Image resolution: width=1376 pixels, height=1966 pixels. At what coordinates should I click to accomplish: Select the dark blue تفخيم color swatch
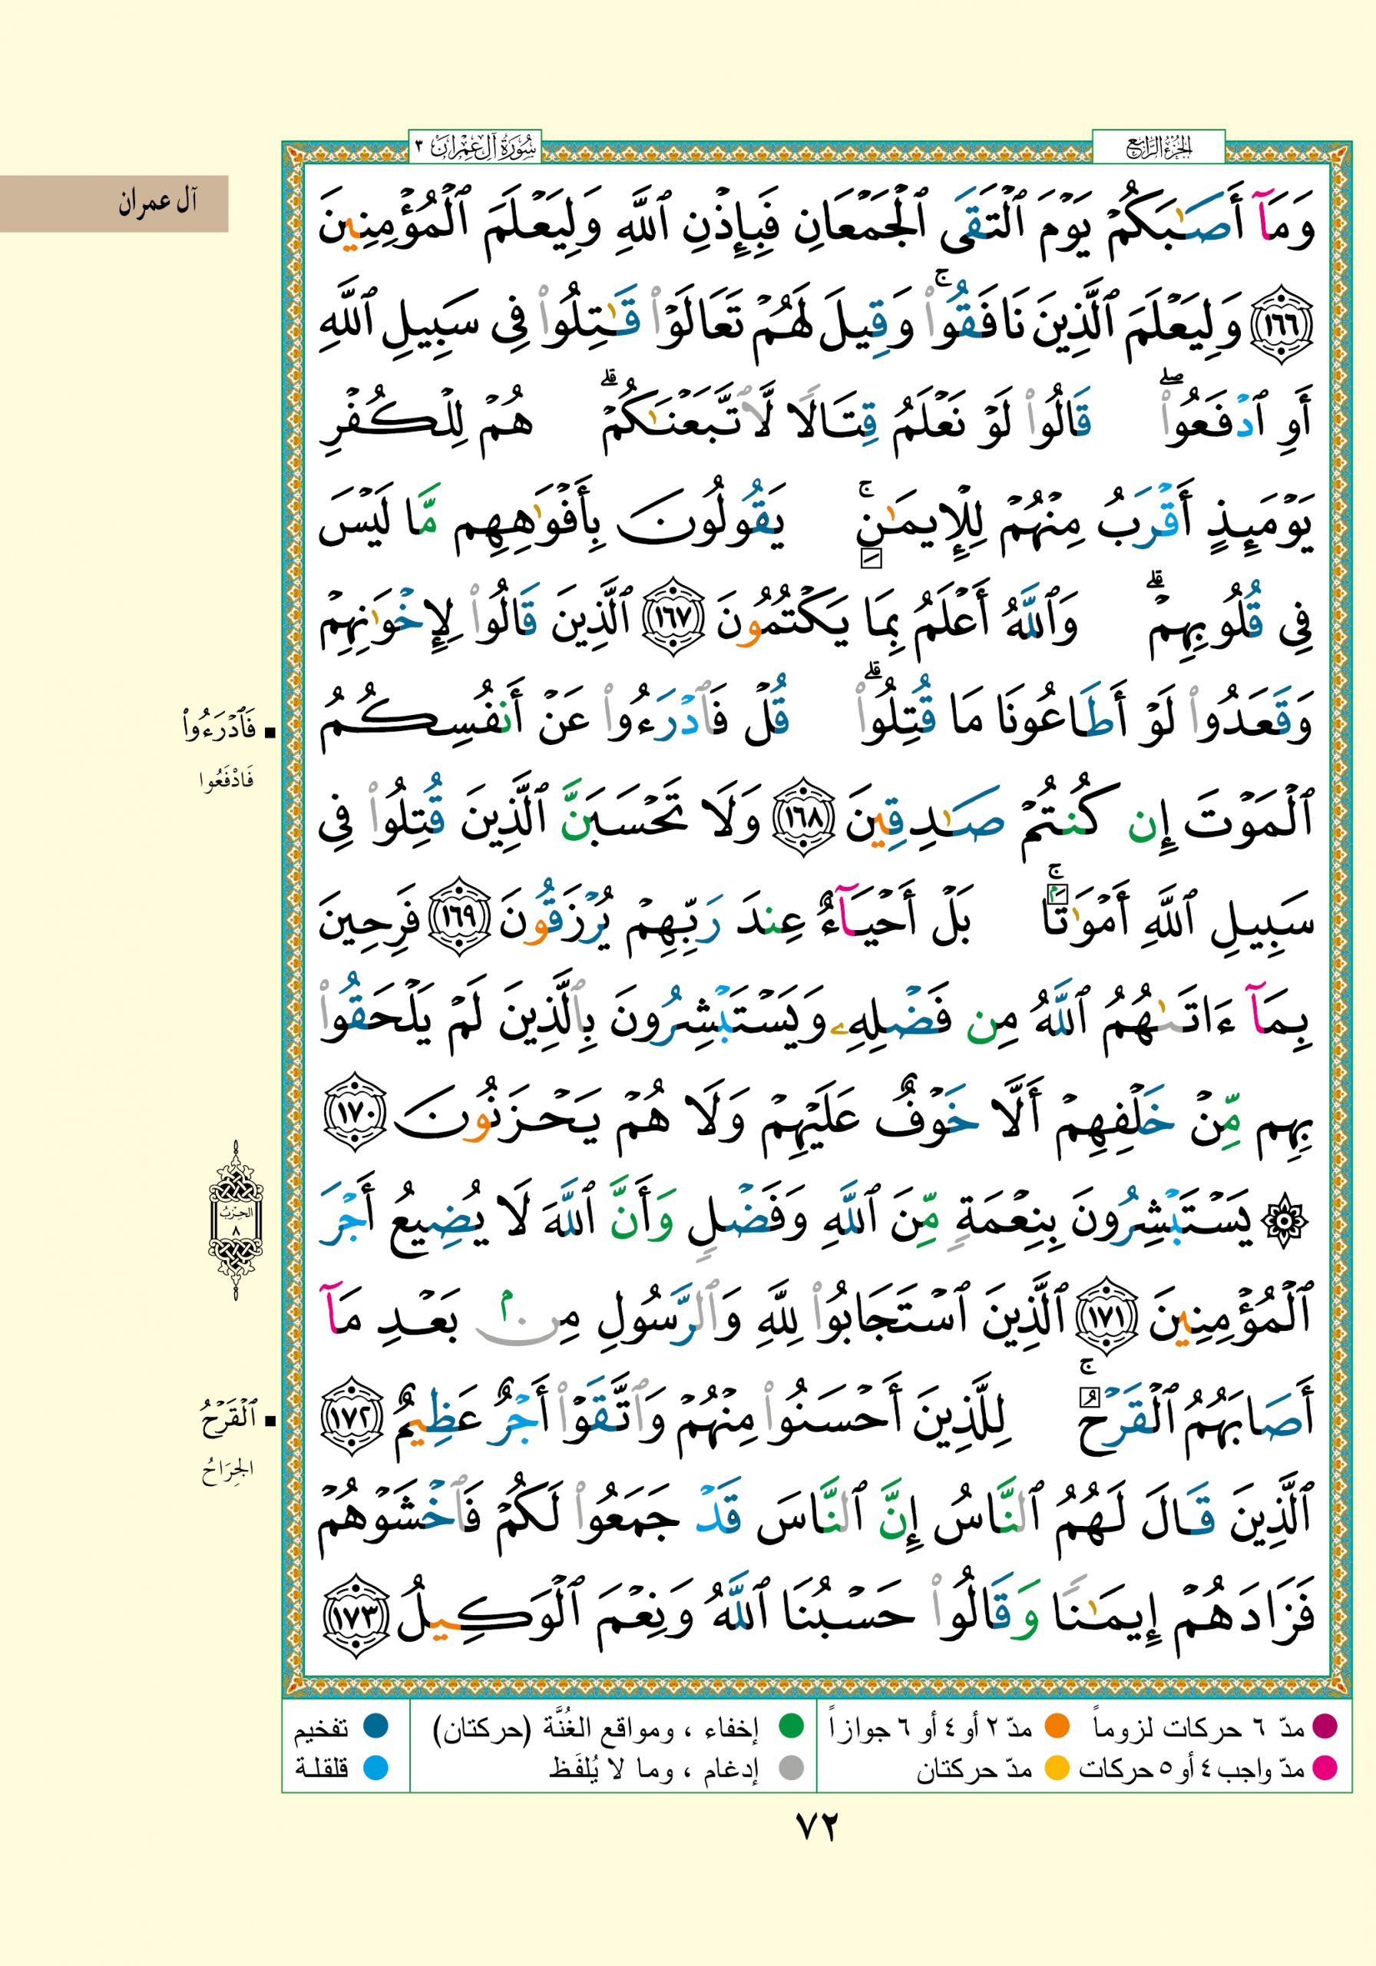(376, 1728)
